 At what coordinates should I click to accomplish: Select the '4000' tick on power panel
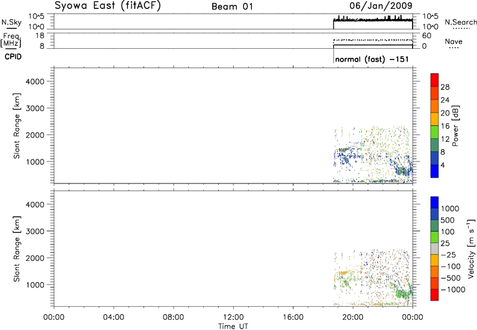35,82
